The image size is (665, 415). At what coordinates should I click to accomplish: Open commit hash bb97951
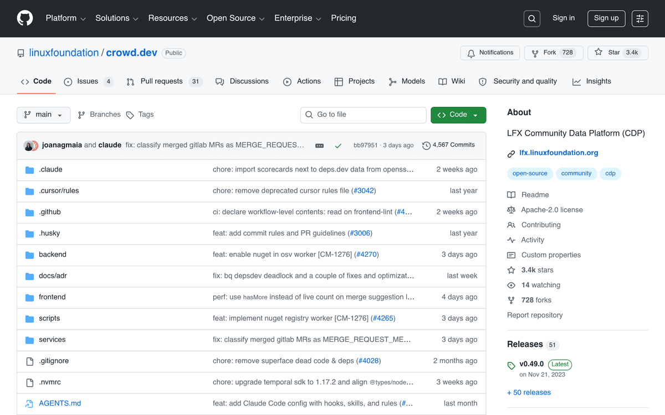[365, 146]
